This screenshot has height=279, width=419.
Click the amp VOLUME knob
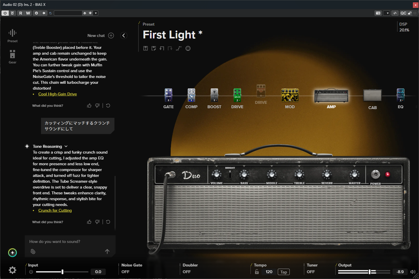click(216, 174)
